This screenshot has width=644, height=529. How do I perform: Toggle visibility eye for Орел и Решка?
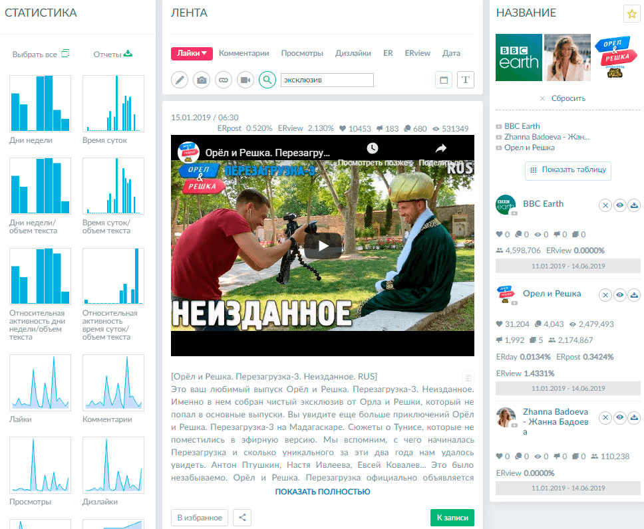pyautogui.click(x=619, y=295)
